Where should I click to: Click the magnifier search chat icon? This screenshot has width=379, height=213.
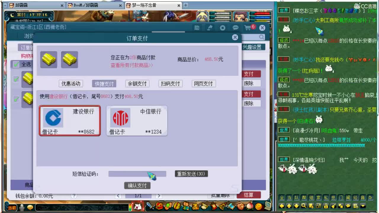tap(304, 206)
